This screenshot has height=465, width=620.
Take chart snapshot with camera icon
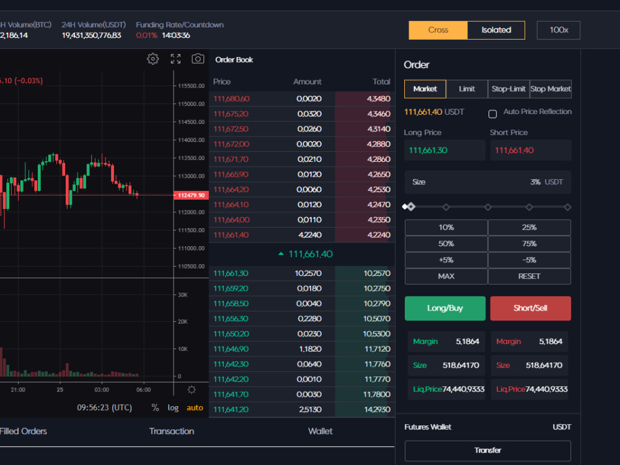coord(198,59)
